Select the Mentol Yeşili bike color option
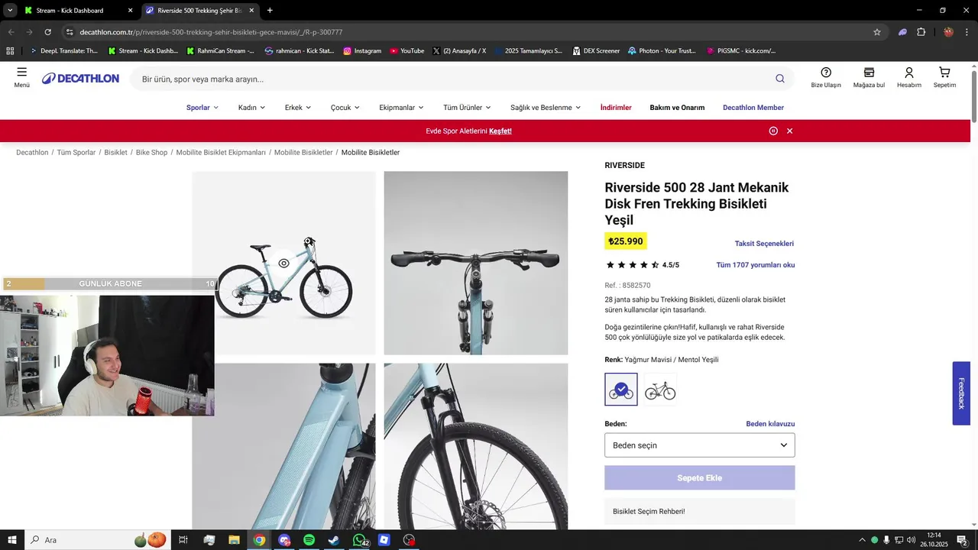Viewport: 978px width, 550px height. (660, 389)
